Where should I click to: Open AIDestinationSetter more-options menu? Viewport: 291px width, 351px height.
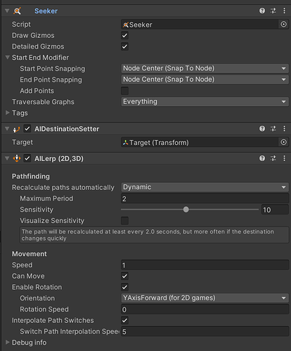click(284, 129)
